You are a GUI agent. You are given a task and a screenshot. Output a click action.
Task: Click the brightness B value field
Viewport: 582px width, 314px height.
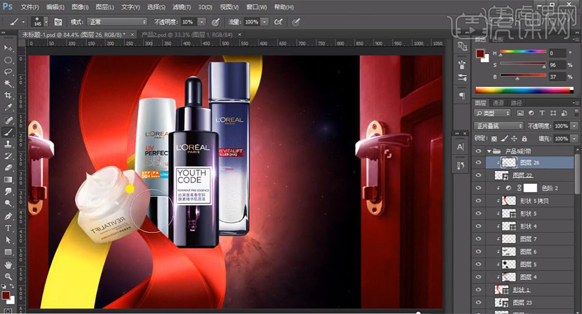pos(557,77)
